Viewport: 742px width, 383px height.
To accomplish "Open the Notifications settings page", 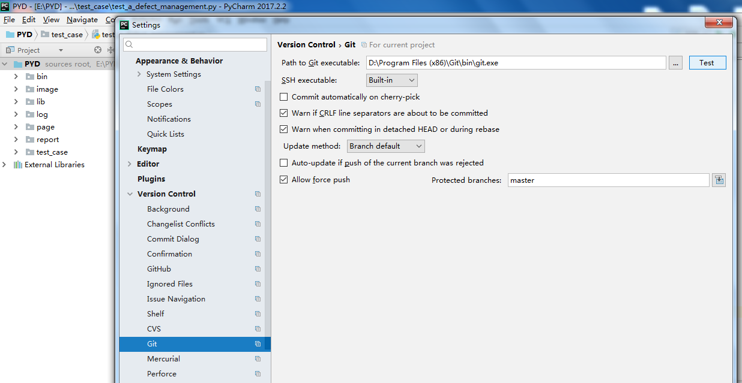I will (169, 119).
